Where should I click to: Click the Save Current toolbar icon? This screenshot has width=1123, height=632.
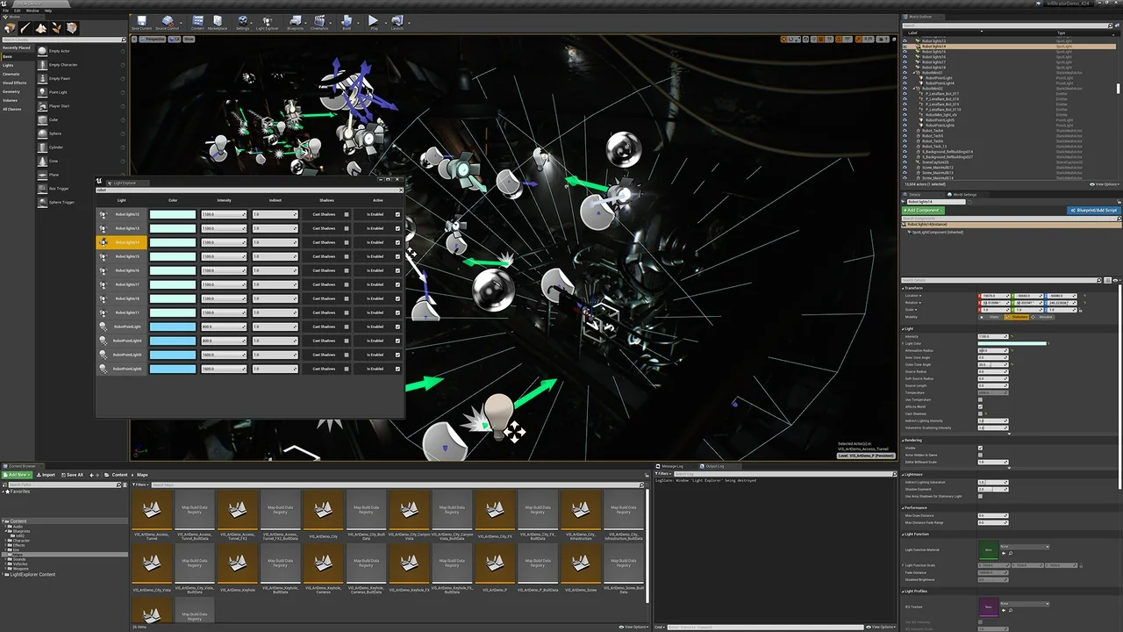(x=140, y=19)
